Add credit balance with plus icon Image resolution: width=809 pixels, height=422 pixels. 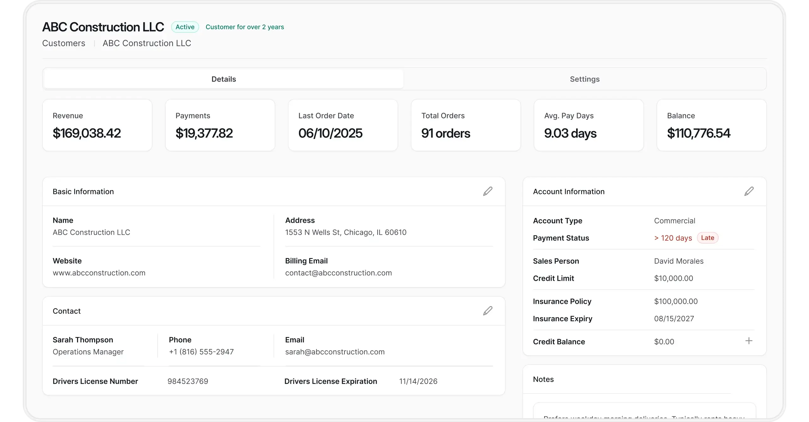[x=749, y=341]
